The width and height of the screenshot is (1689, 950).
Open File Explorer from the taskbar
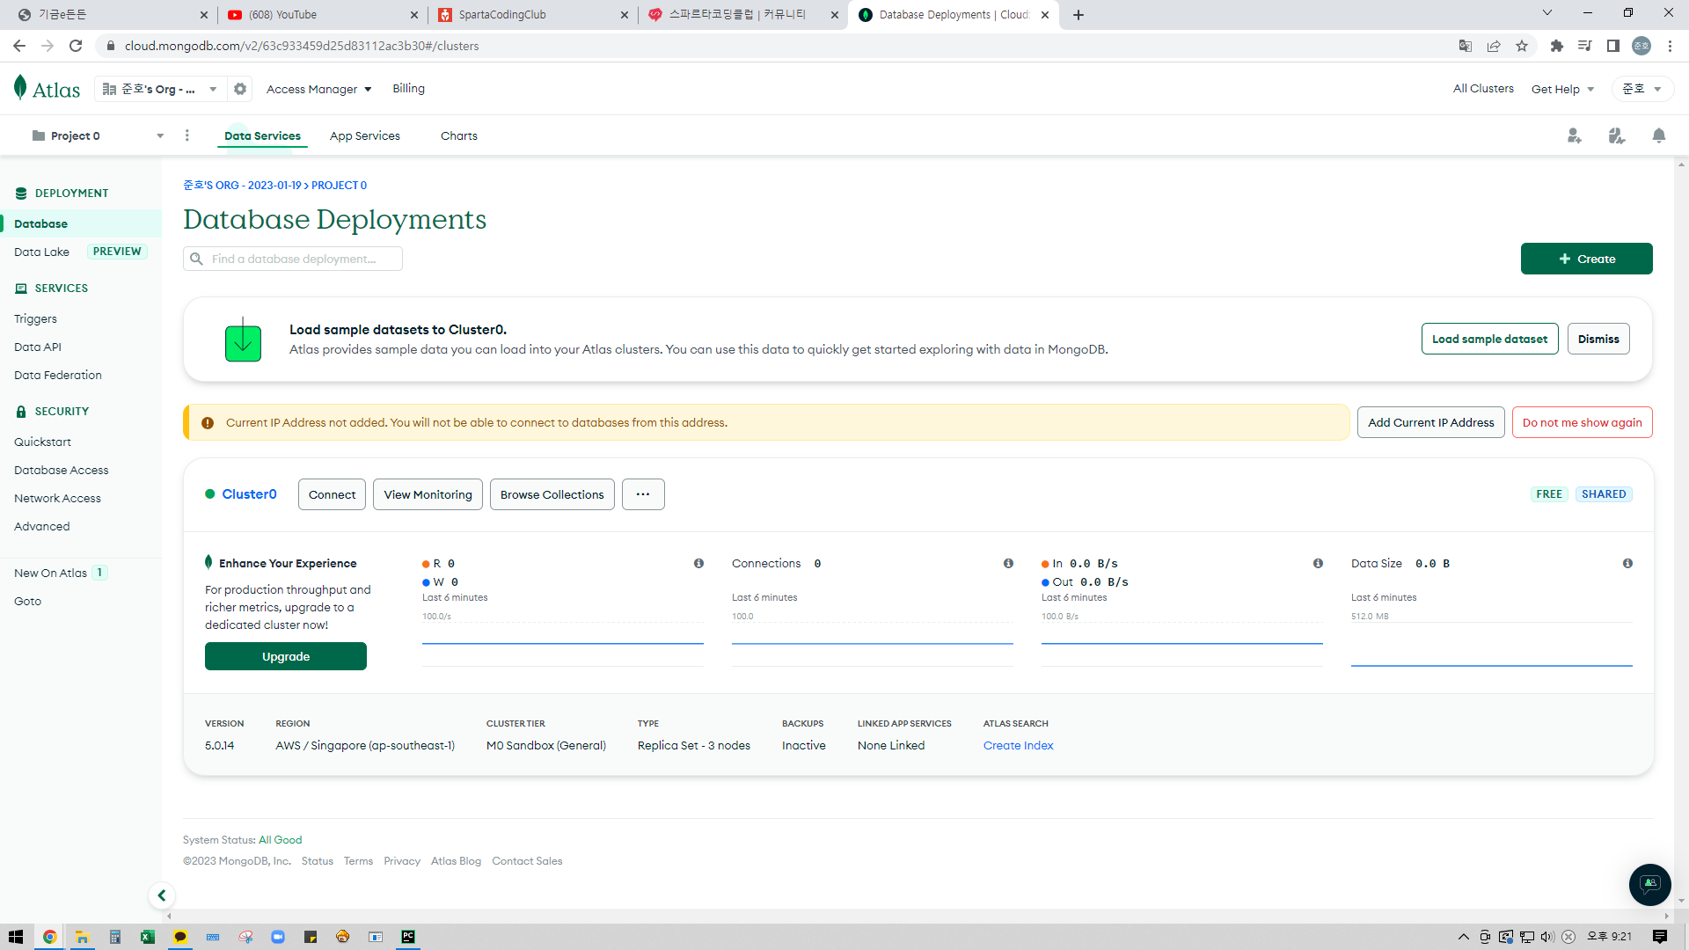click(x=82, y=937)
